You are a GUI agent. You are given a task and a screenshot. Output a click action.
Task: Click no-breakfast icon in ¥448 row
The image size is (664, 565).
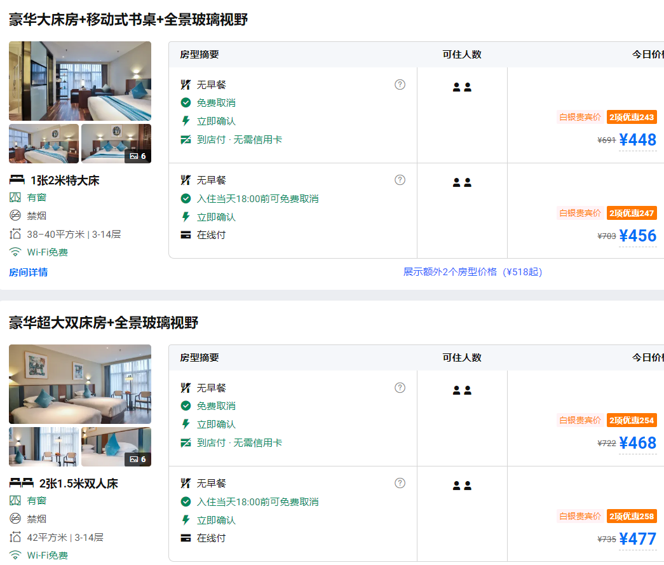(x=186, y=85)
